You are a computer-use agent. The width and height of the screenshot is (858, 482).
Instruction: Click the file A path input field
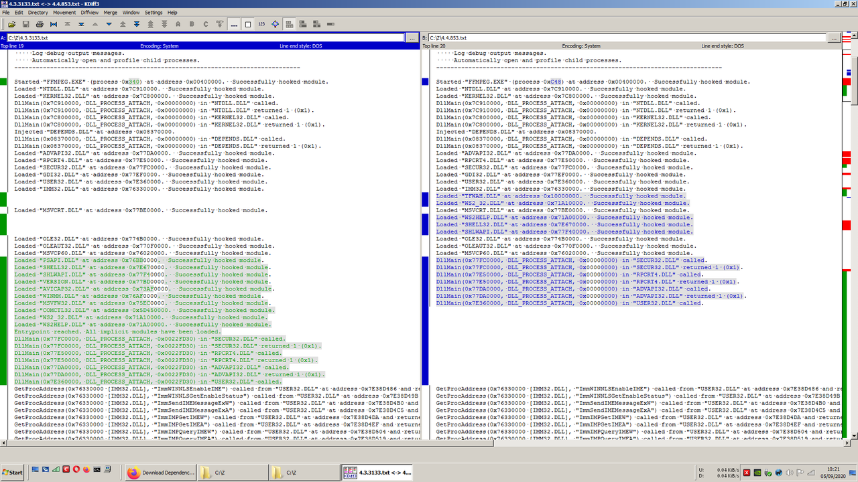coord(206,38)
